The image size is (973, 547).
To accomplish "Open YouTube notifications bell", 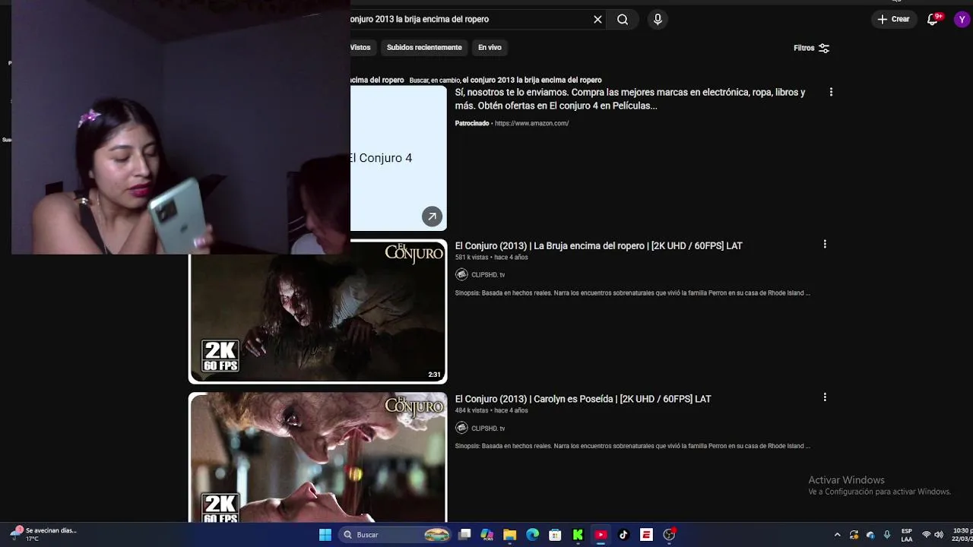I will click(x=933, y=19).
